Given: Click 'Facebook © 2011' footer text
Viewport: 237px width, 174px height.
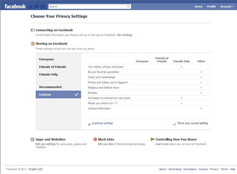Looking at the screenshot, I should click(x=16, y=169).
